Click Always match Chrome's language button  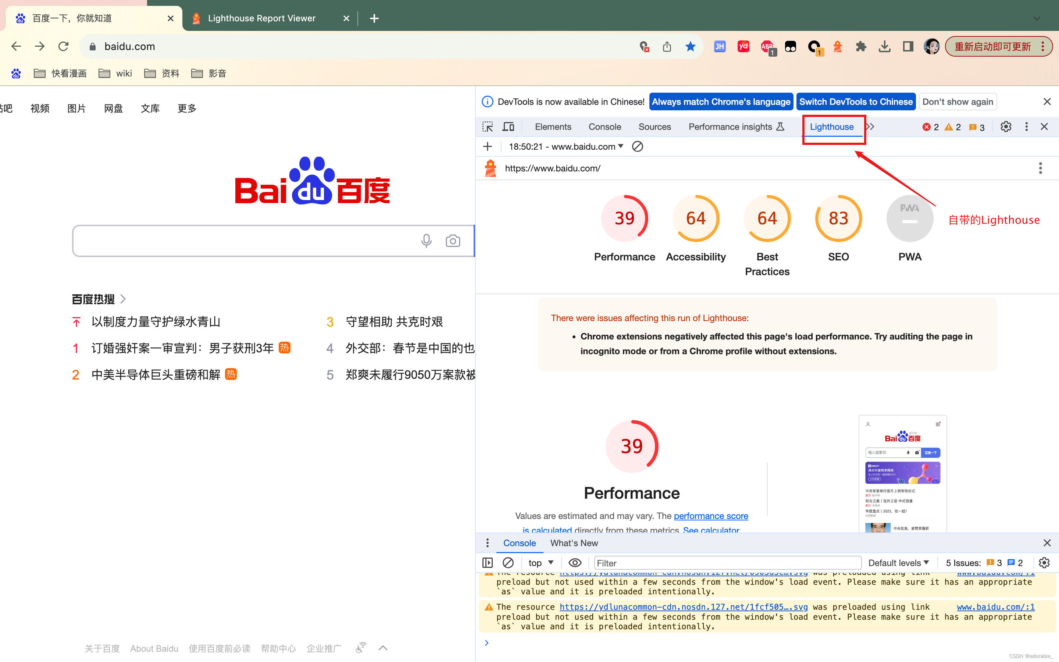[x=721, y=102]
